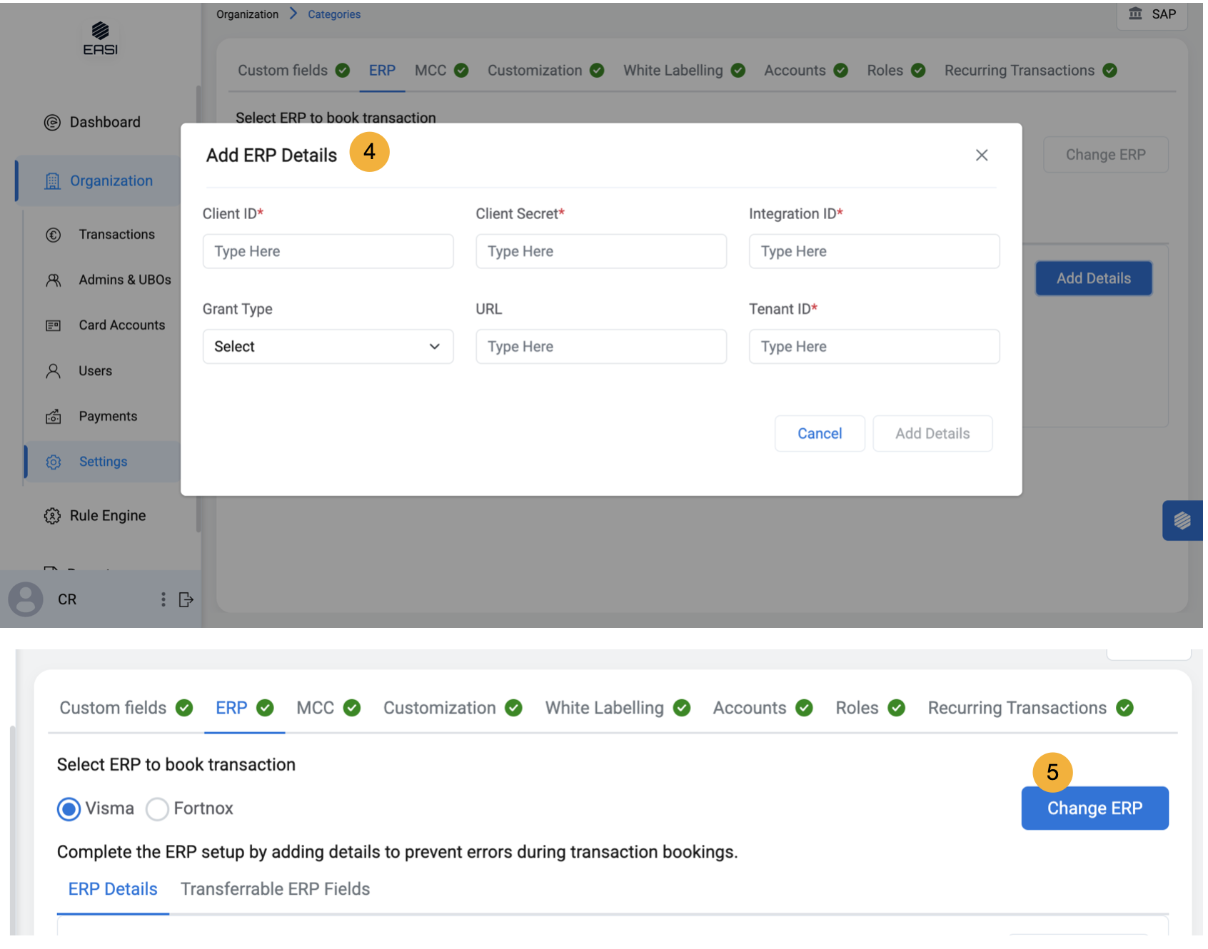Select the Visma radio button
Viewport: 1208px width, 949px height.
pyautogui.click(x=69, y=809)
